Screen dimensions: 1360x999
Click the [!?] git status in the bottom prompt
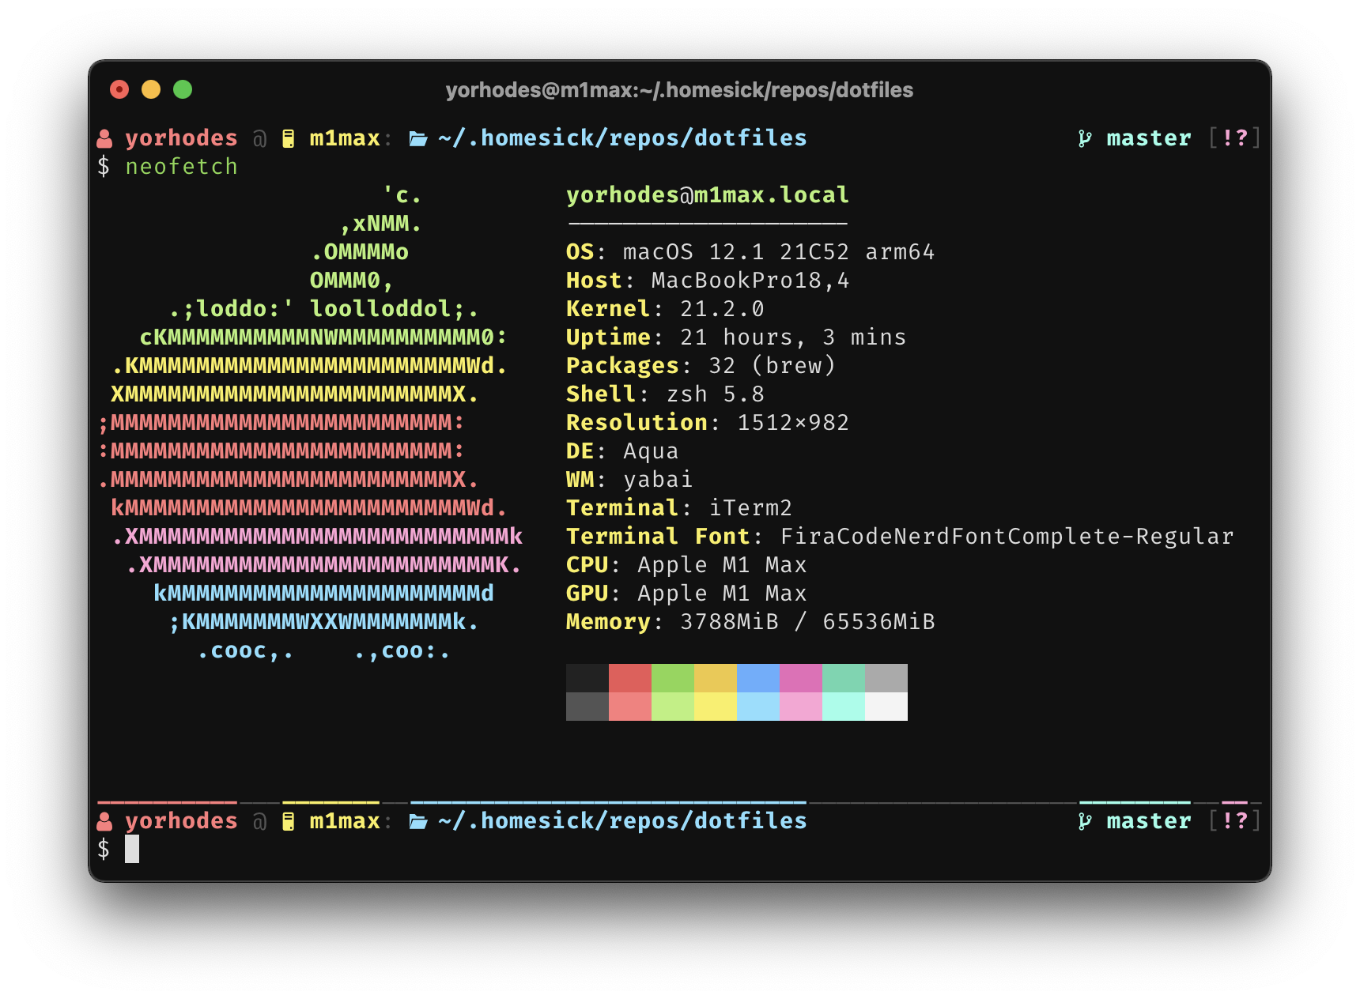1234,821
